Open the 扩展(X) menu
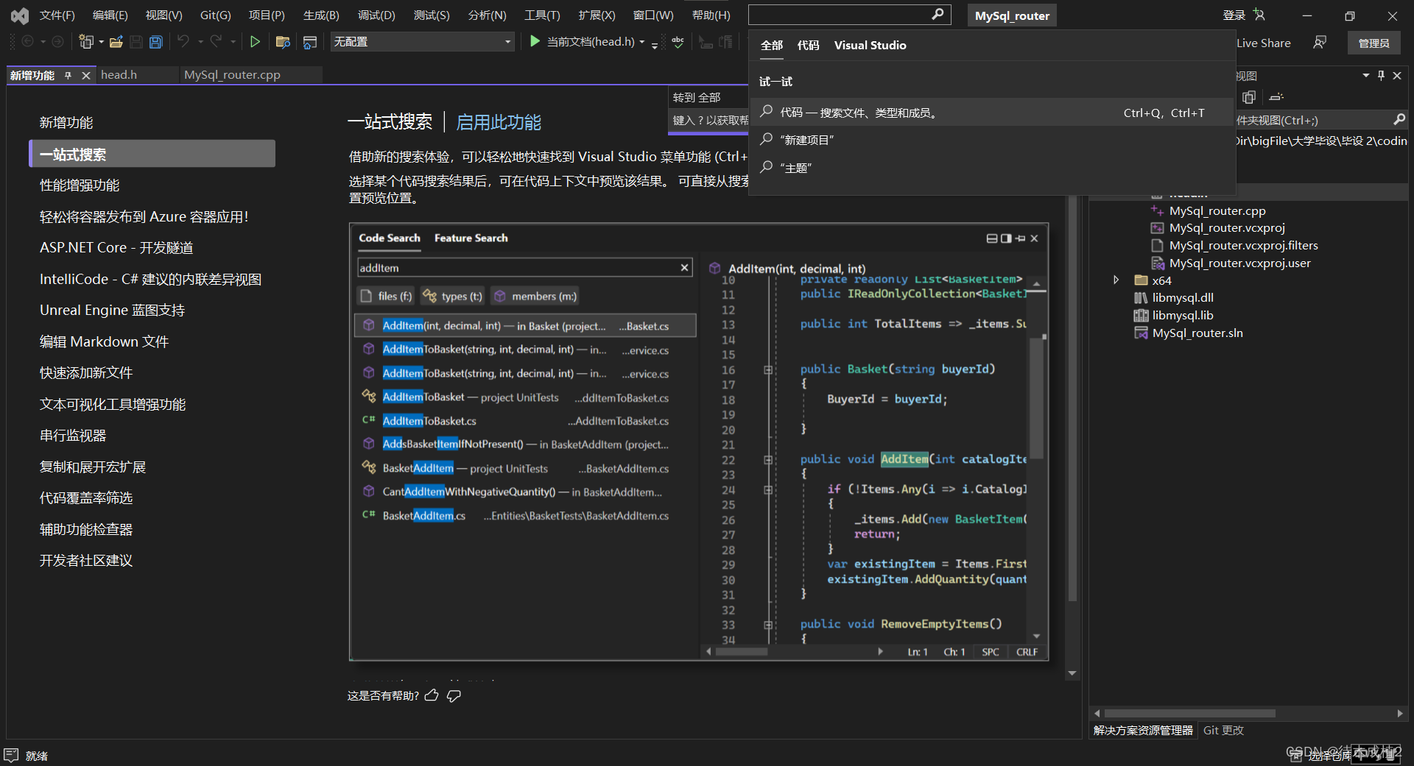 pos(597,15)
